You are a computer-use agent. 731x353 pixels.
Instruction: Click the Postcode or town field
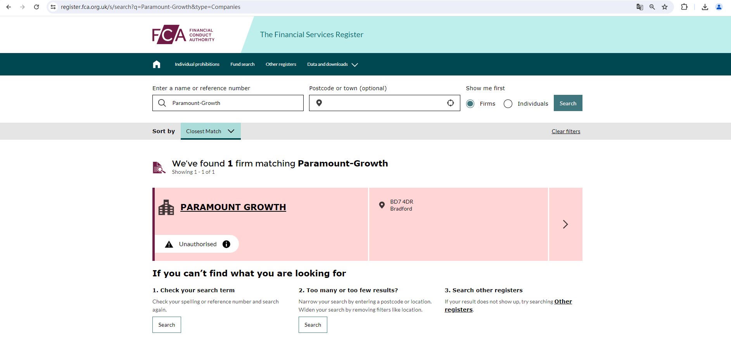tap(382, 103)
